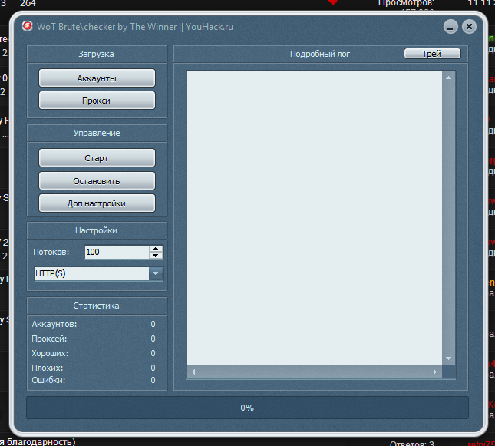Open Доп настройки additional settings
Image resolution: width=495 pixels, height=446 pixels.
(x=97, y=203)
